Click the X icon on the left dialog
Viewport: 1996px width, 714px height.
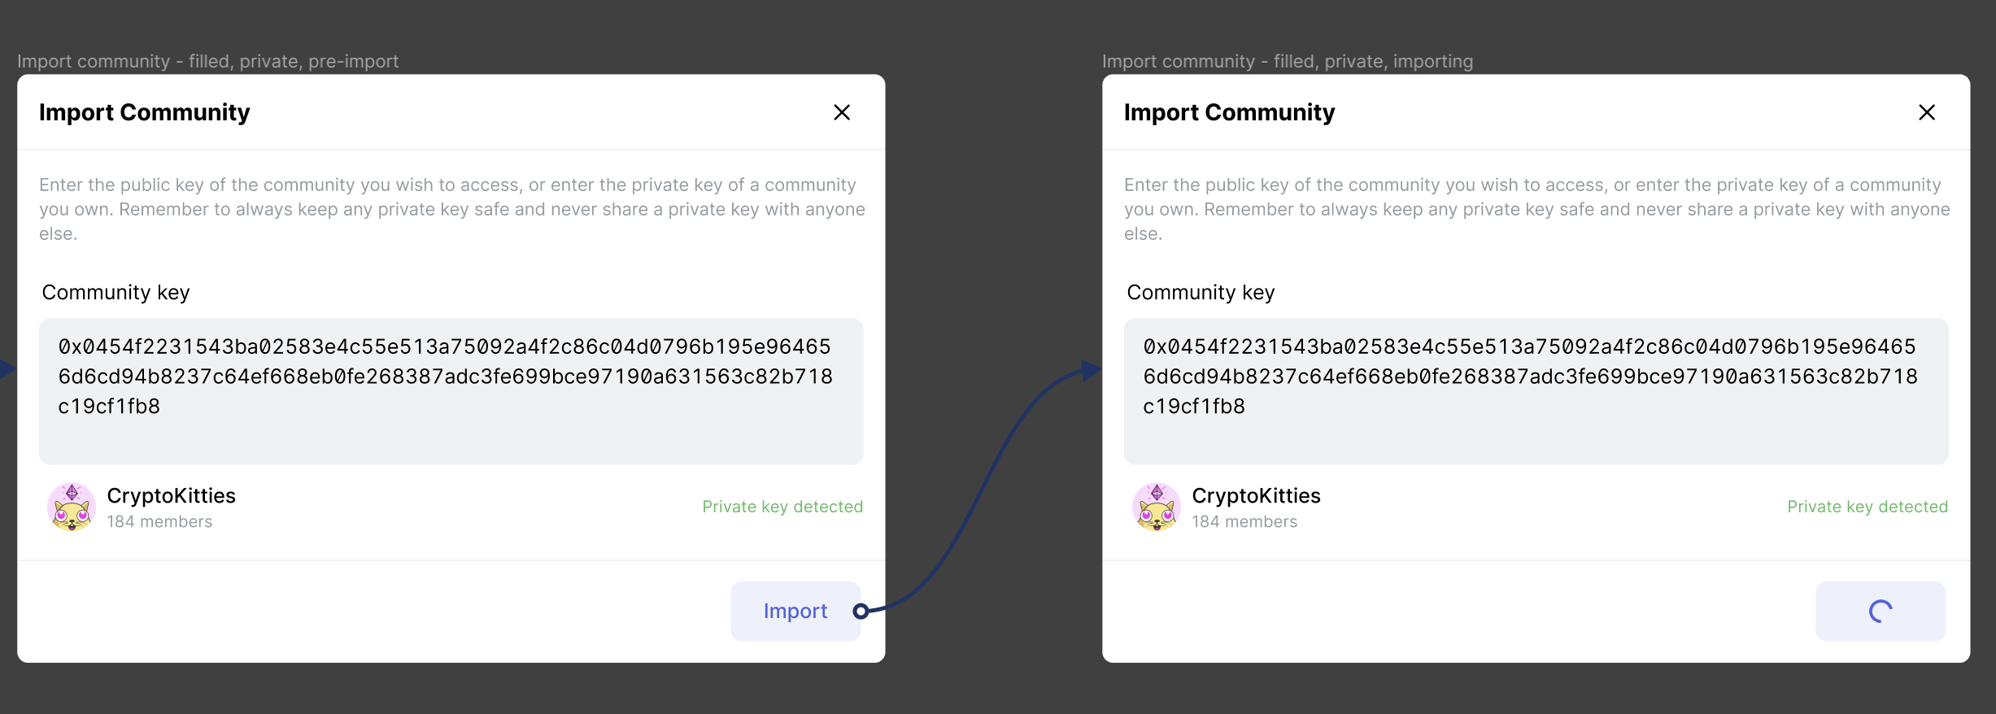(842, 112)
